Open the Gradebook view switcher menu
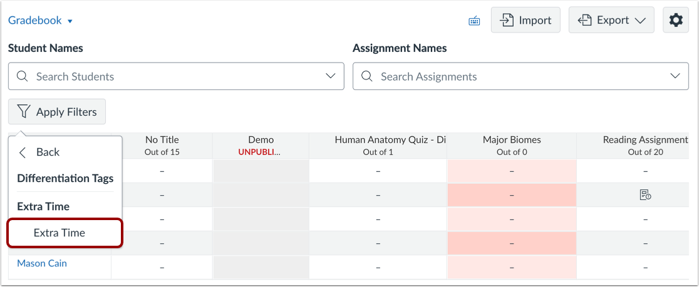699x287 pixels. point(40,21)
